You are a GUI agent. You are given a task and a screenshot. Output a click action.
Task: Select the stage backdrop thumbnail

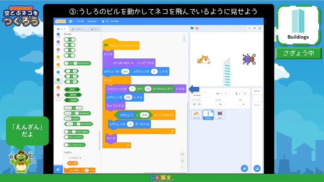click(257, 99)
